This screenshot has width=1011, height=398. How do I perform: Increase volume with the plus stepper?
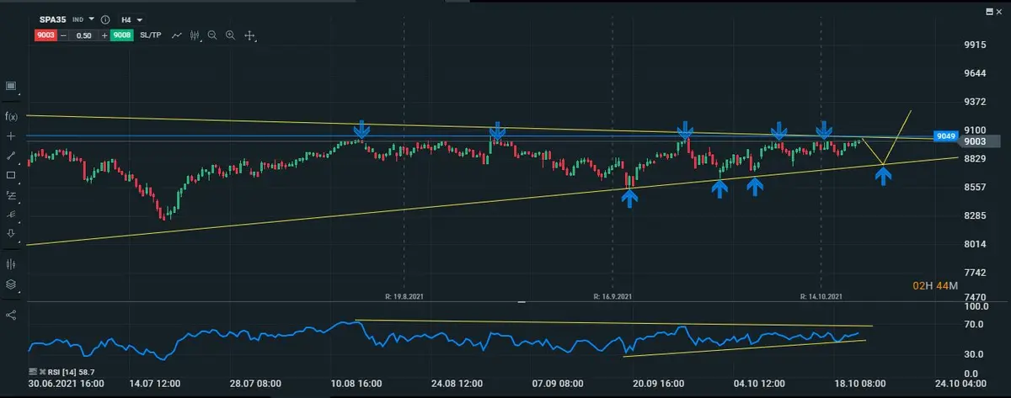104,35
